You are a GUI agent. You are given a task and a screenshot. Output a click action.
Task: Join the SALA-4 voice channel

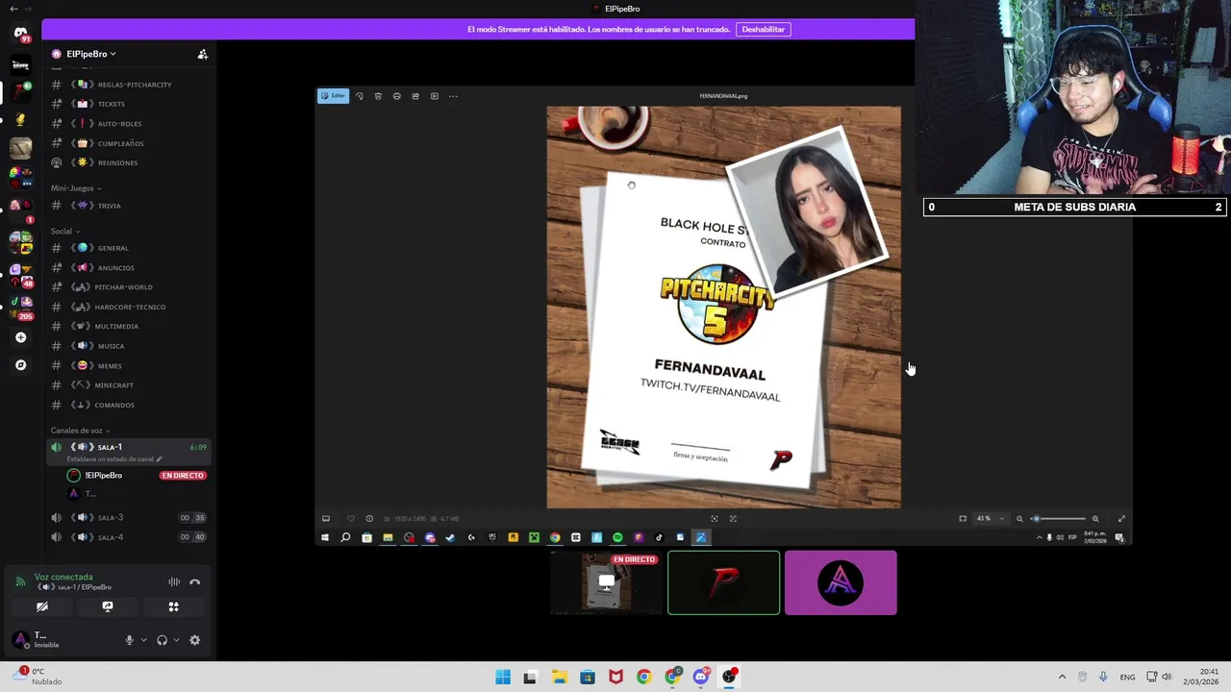pyautogui.click(x=129, y=537)
